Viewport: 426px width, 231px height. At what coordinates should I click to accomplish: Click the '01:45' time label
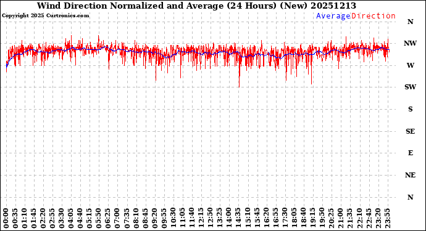click(x=34, y=218)
